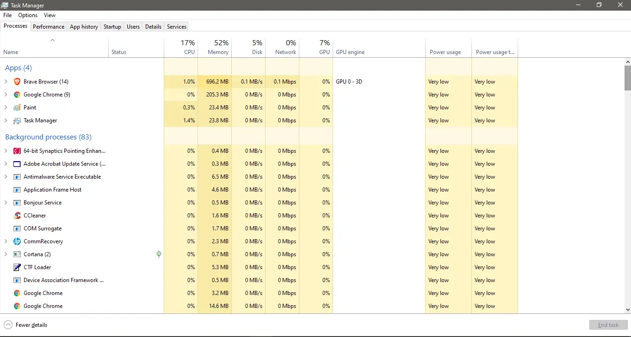Click the Apps (4) group heading
Screen dimensions: 631x337
click(x=19, y=68)
